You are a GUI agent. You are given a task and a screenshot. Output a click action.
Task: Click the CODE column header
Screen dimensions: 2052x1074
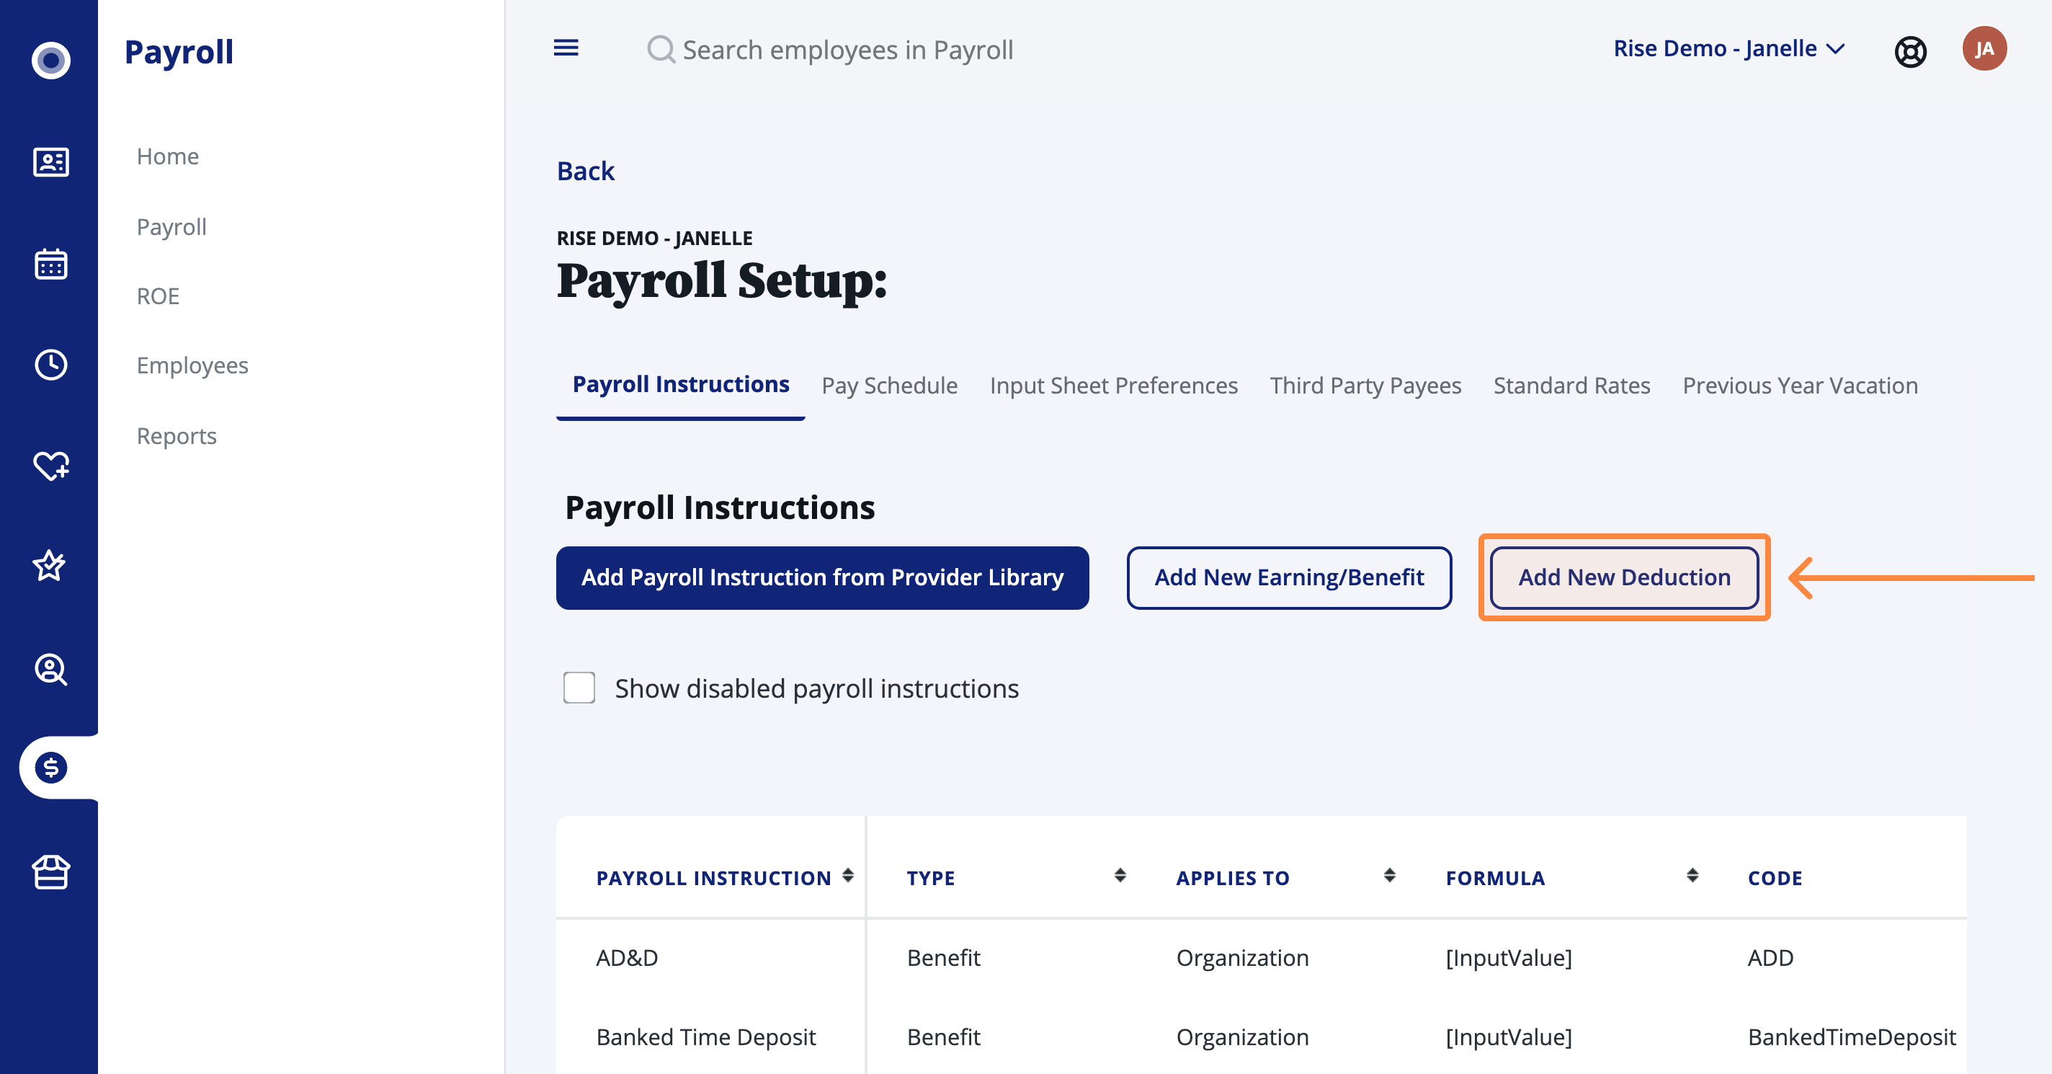[1774, 878]
